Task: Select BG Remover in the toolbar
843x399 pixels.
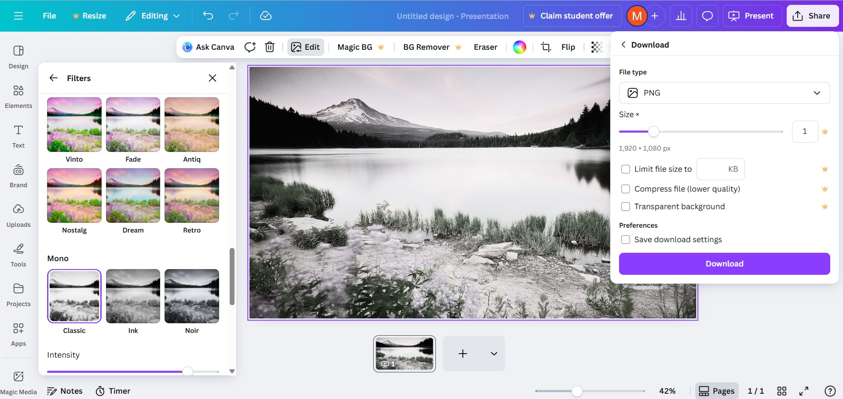Action: pos(432,47)
